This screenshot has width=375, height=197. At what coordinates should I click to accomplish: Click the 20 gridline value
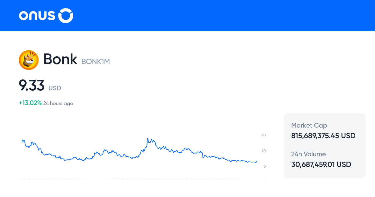[263, 150]
